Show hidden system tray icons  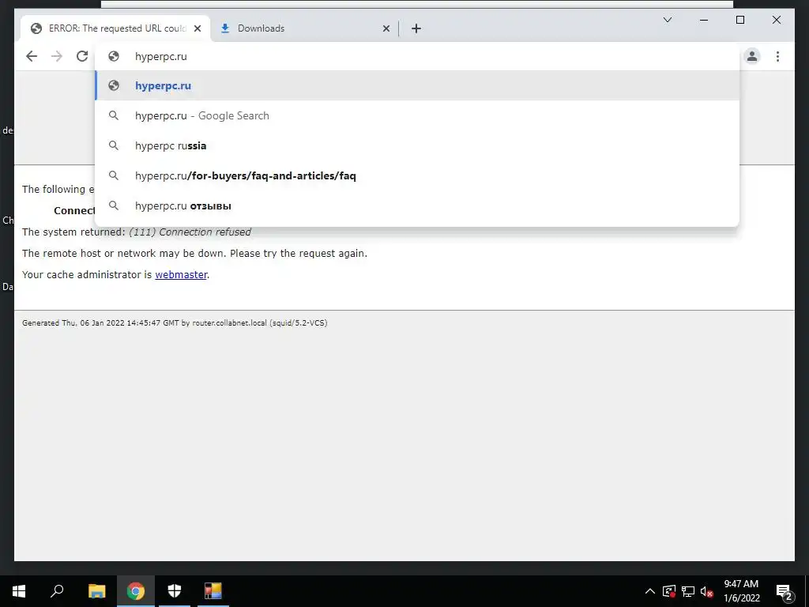point(650,591)
